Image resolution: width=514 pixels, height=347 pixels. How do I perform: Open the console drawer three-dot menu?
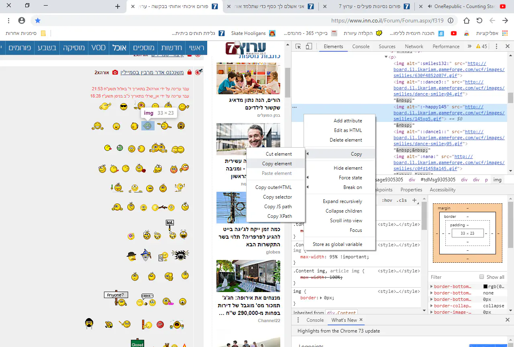coord(298,320)
